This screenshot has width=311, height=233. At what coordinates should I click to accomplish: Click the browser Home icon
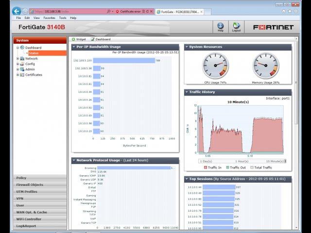point(284,11)
